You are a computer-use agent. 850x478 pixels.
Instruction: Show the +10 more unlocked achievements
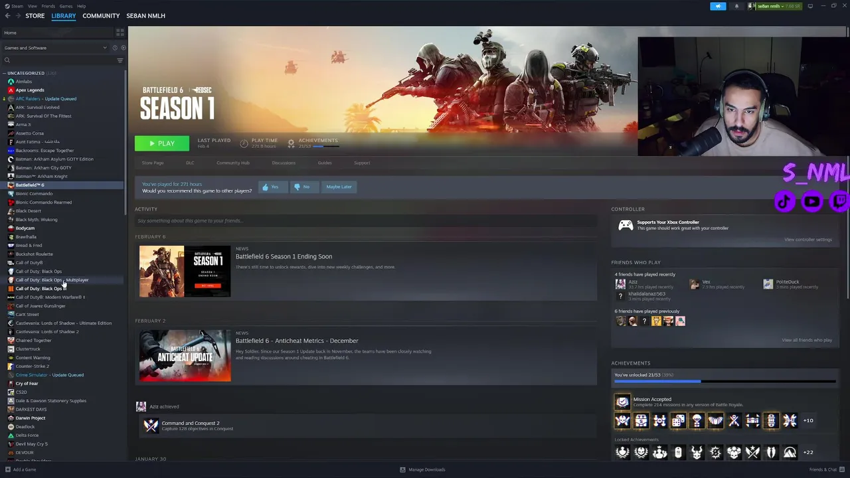coord(808,420)
